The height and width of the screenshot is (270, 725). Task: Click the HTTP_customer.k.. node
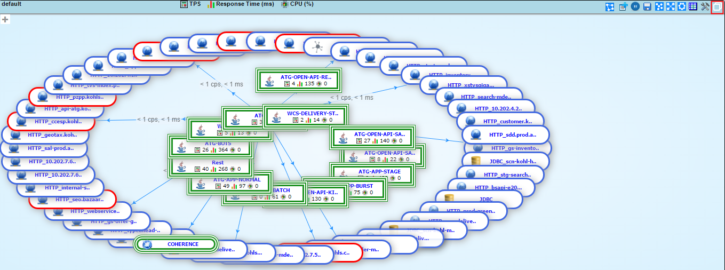point(500,122)
